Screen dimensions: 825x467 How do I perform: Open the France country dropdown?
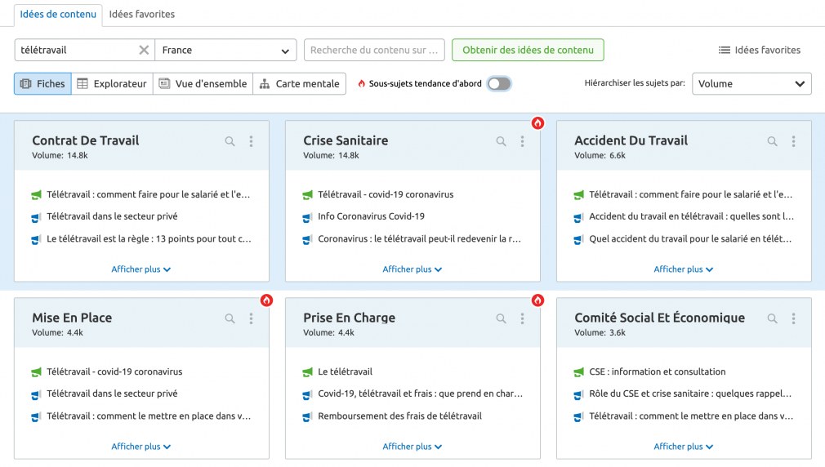(225, 50)
